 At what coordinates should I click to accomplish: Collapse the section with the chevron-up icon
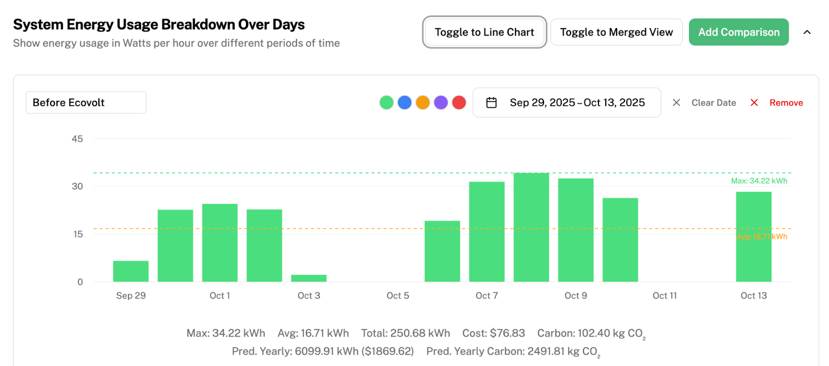(x=807, y=32)
